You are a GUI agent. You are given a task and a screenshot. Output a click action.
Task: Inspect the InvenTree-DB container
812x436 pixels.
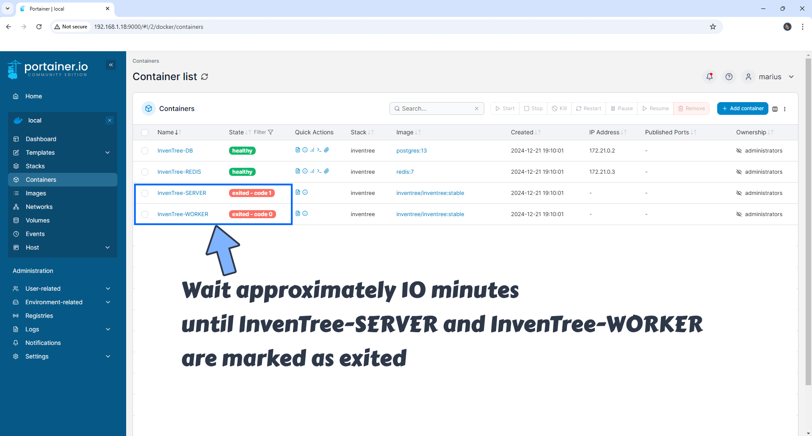pos(305,150)
